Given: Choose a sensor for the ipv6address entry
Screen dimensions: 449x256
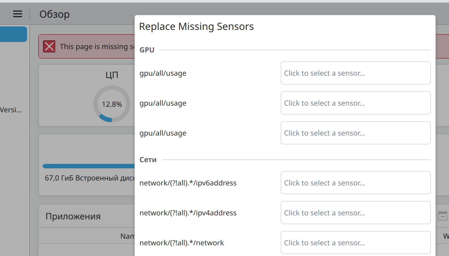Looking at the screenshot, I should click(355, 183).
